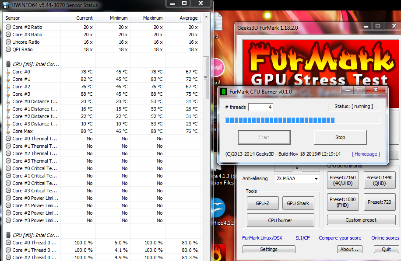Click the thermometer icon for Core #2 Distance row

click(x=8, y=116)
